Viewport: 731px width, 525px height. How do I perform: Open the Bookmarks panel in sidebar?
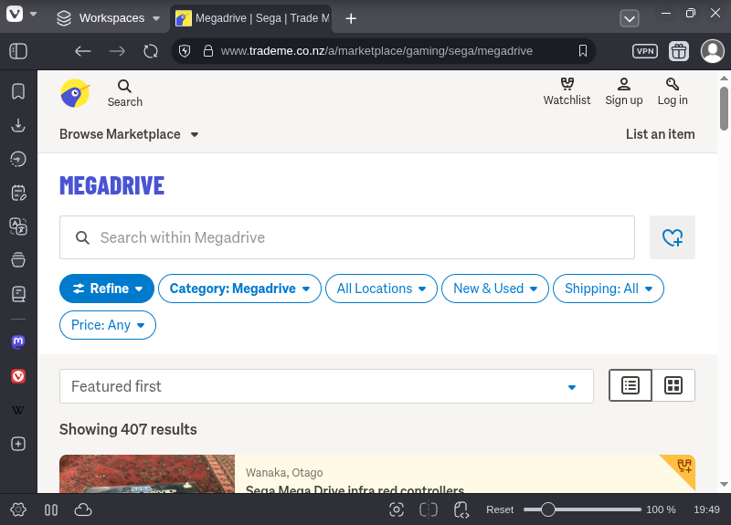17,91
